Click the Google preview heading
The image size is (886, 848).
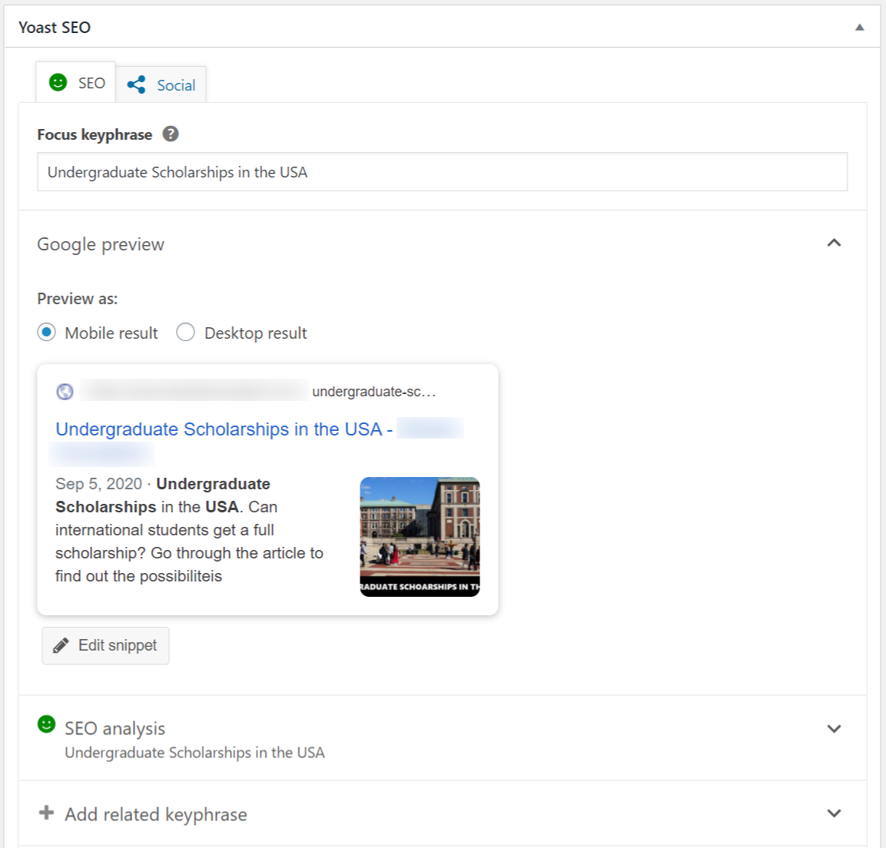[101, 244]
